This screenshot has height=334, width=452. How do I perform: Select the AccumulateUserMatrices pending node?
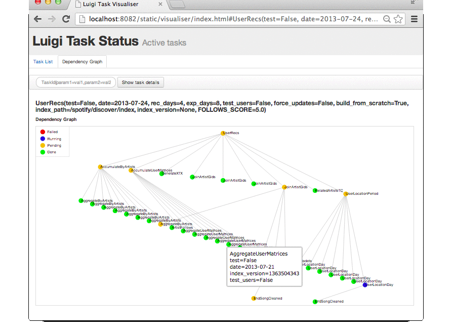coord(131,171)
